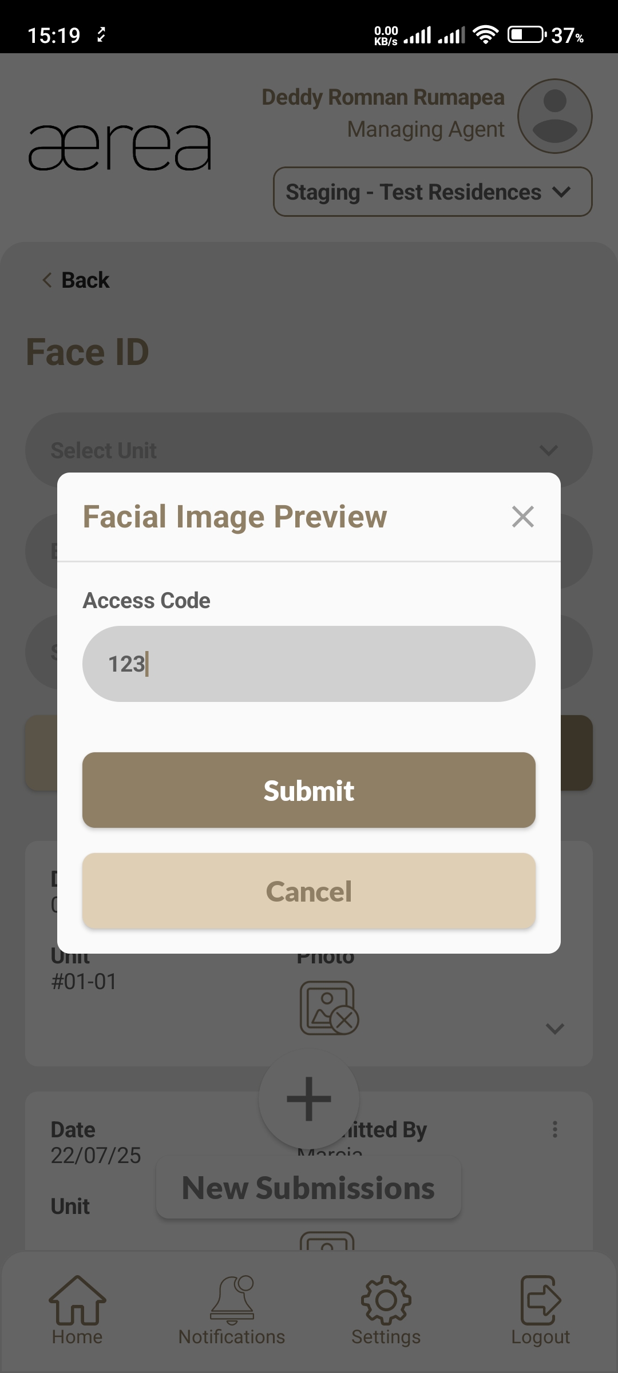Open the missing photo icon for unit #01-01

pyautogui.click(x=329, y=1008)
